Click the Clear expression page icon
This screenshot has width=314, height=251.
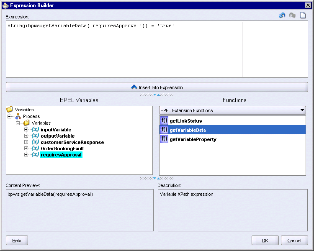point(303,15)
